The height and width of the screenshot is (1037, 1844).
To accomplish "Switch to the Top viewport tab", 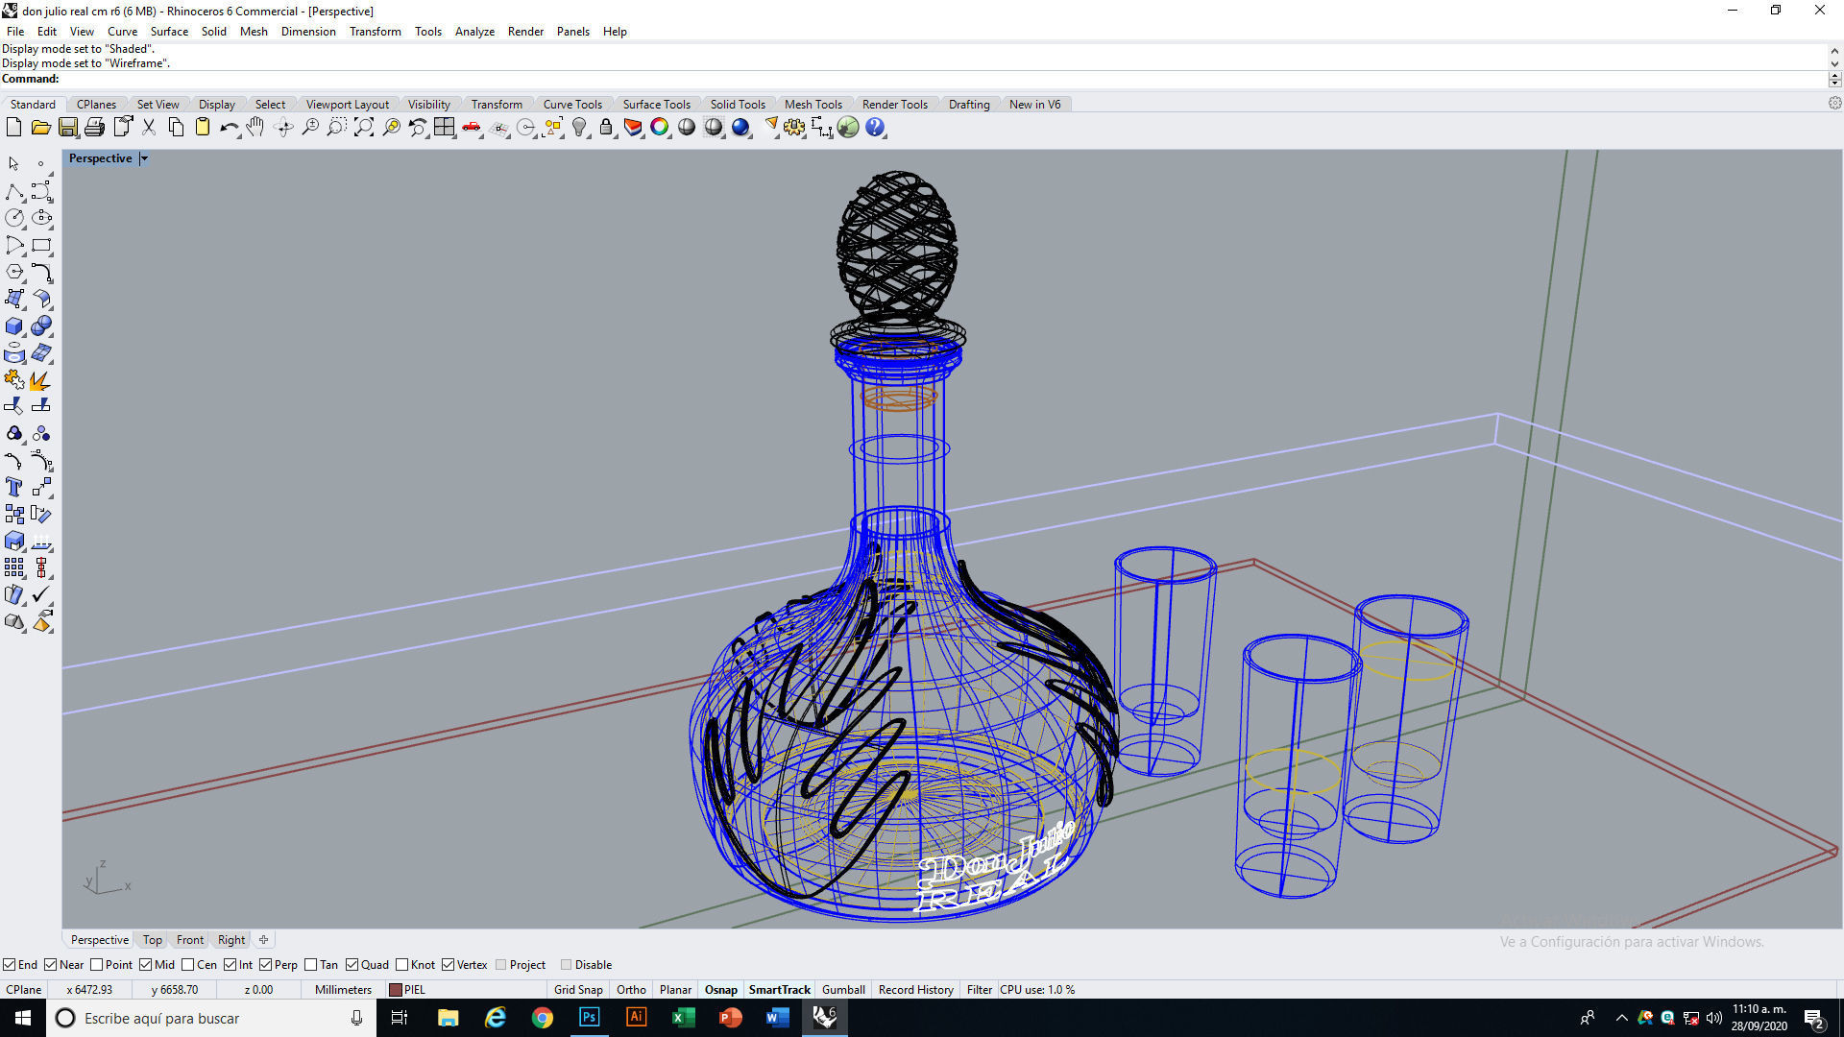I will tap(153, 940).
